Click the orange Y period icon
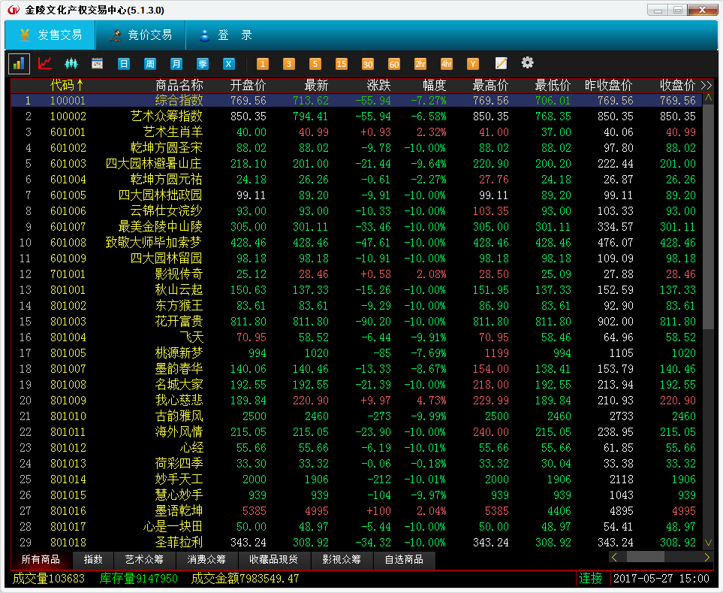Viewport: 723px width, 593px height. [x=473, y=64]
